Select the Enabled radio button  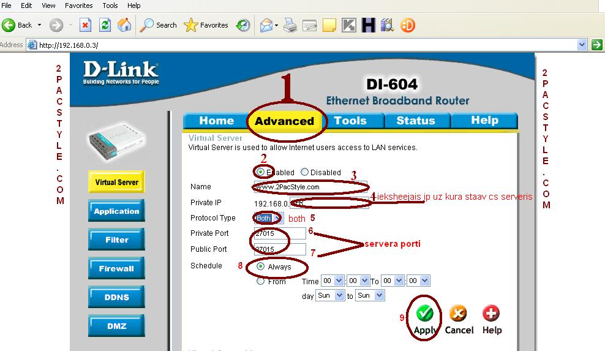pos(260,172)
